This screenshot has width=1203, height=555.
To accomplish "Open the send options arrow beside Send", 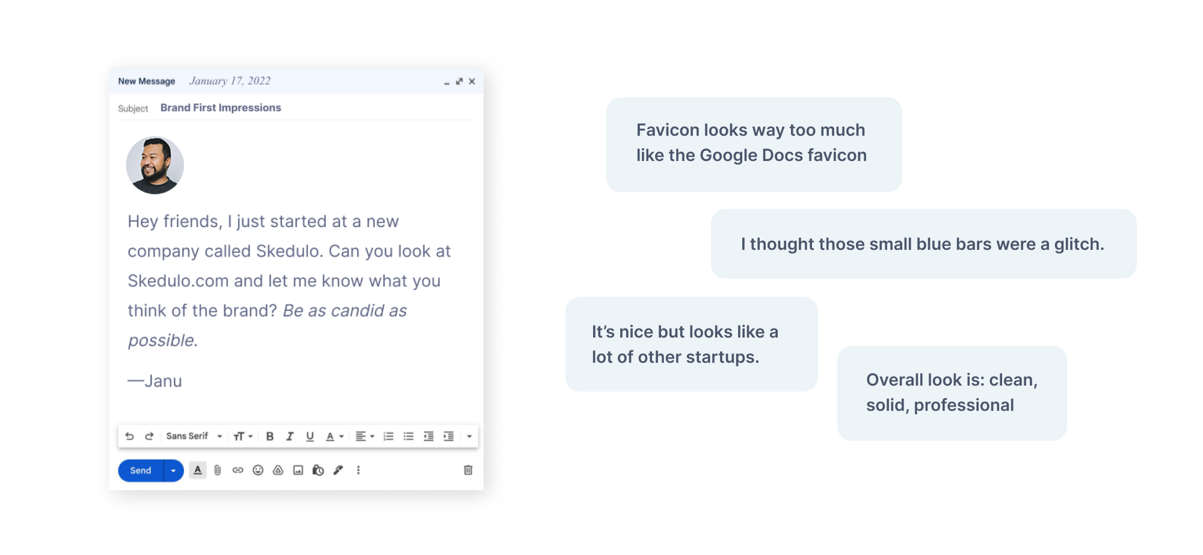I will 173,470.
